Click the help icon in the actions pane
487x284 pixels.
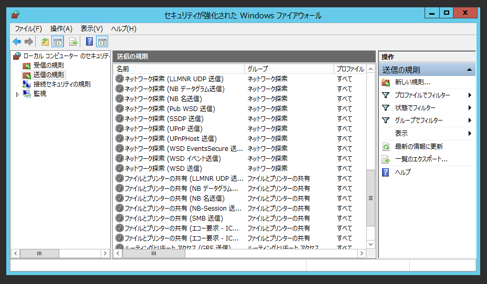point(386,172)
